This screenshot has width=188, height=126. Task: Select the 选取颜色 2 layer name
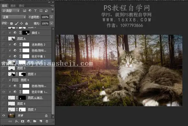pos(38,44)
